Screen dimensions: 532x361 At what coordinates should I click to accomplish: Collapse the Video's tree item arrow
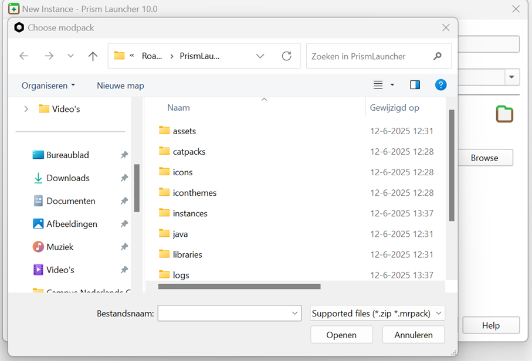point(26,108)
